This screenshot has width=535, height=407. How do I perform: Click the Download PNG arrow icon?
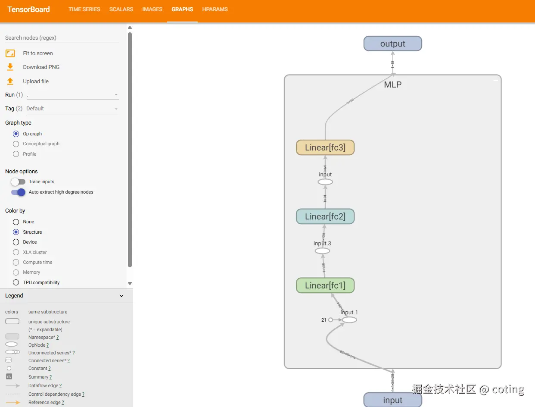10,67
